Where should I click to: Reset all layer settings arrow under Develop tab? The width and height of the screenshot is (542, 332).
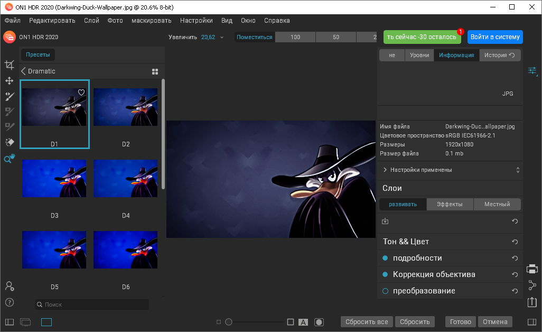click(515, 222)
